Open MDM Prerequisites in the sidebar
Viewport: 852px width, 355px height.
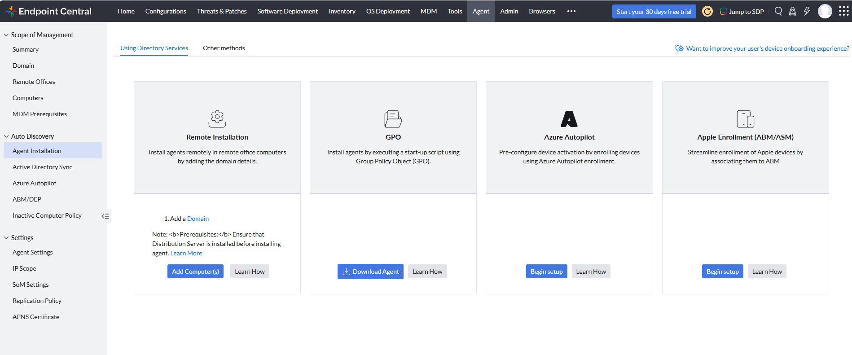click(40, 114)
